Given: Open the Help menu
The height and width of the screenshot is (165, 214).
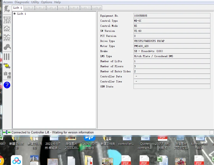Looking at the screenshot, I should pyautogui.click(x=57, y=2).
